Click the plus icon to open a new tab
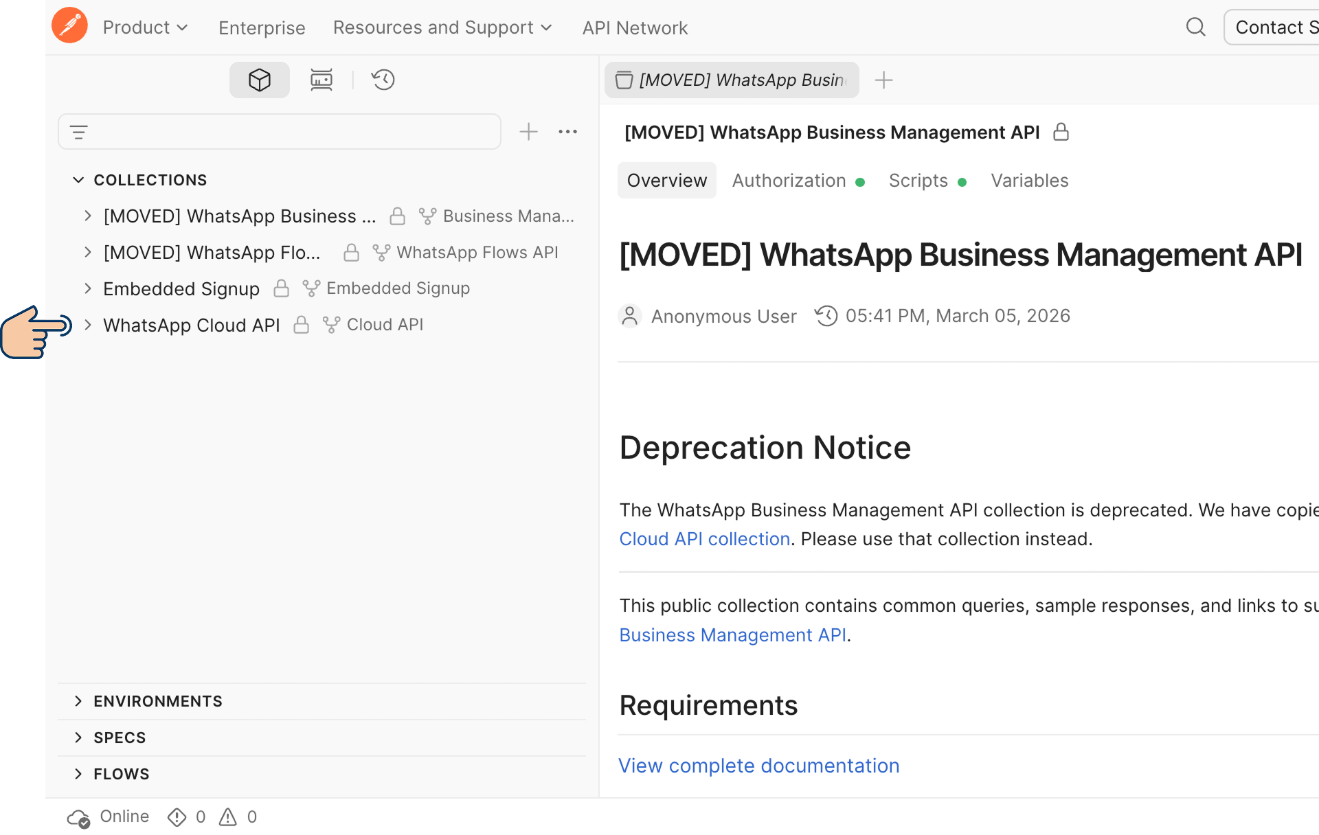1319x835 pixels. pyautogui.click(x=884, y=80)
